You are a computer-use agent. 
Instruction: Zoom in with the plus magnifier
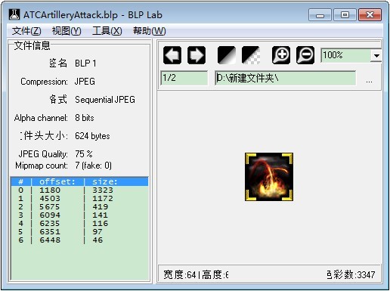(x=281, y=55)
